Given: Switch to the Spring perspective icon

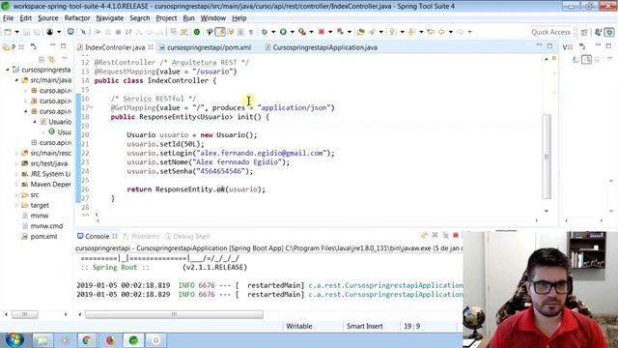Looking at the screenshot, I should pyautogui.click(x=609, y=32).
